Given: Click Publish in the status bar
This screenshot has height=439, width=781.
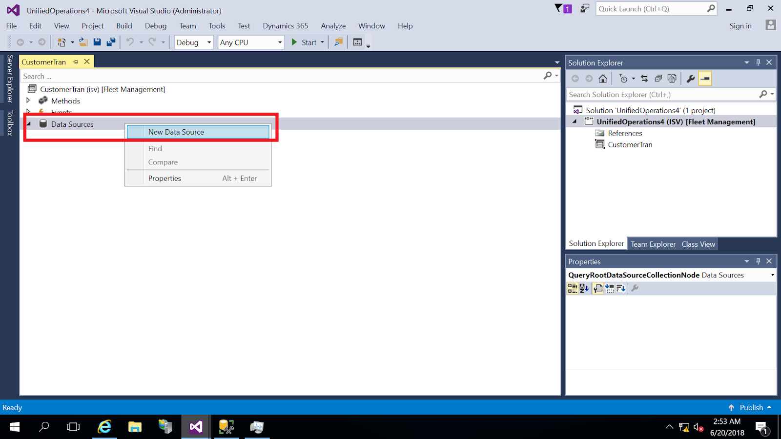Looking at the screenshot, I should [x=751, y=407].
